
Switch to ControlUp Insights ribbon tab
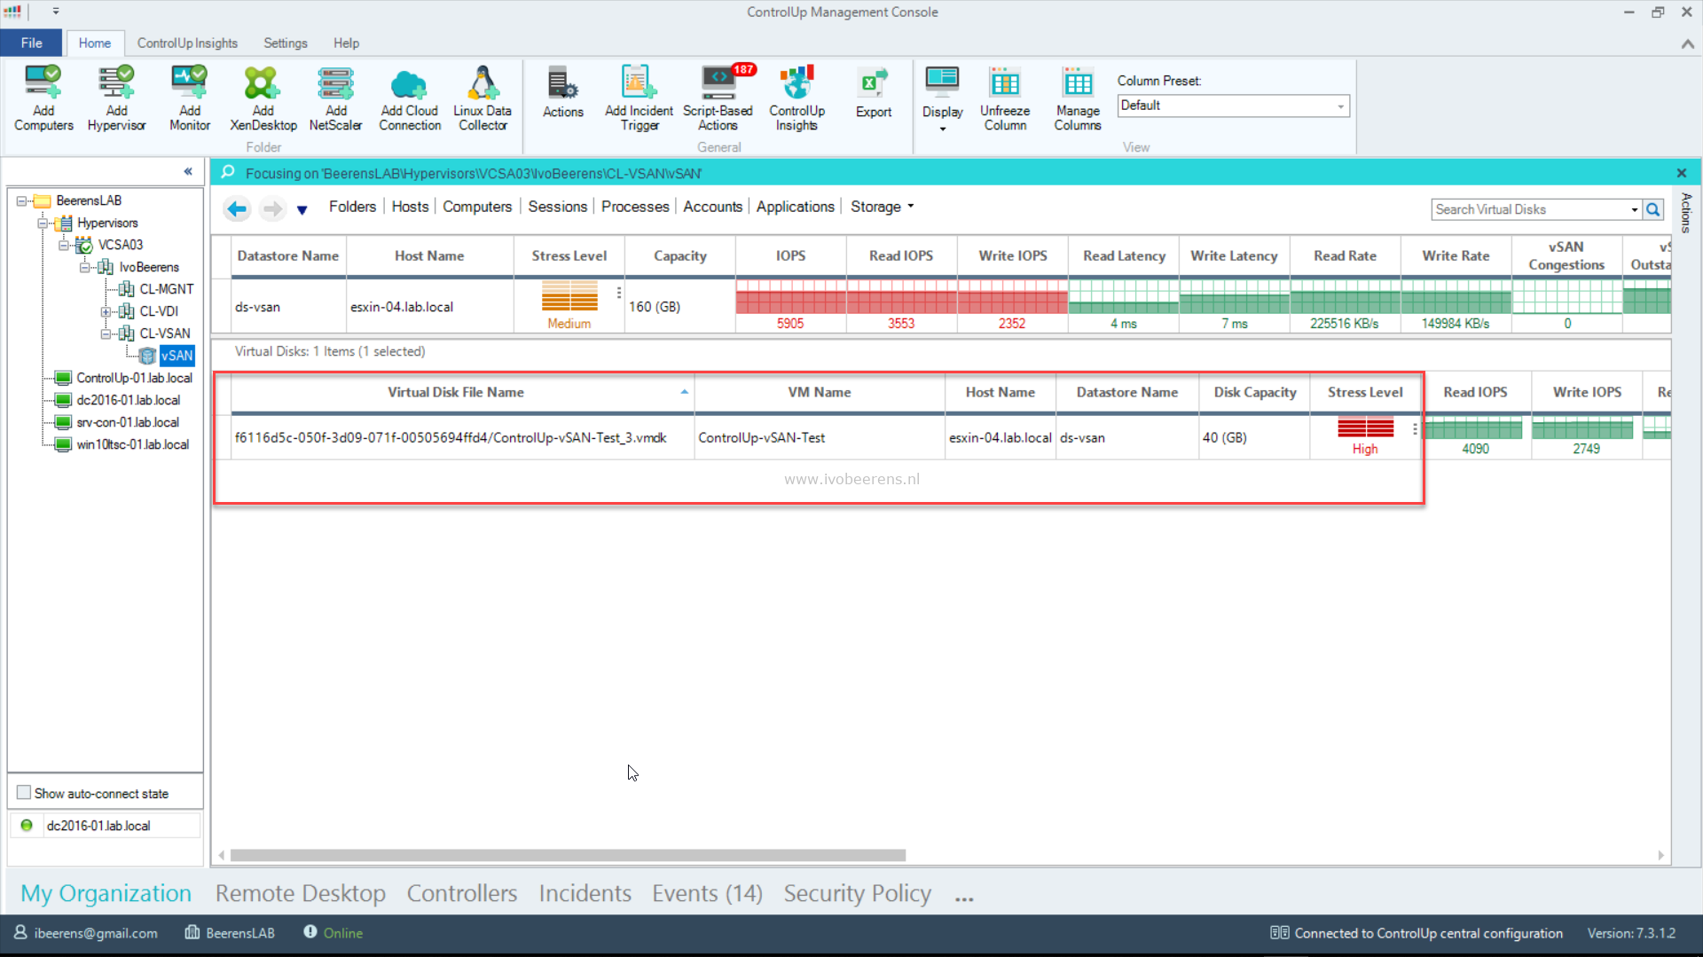pyautogui.click(x=187, y=43)
